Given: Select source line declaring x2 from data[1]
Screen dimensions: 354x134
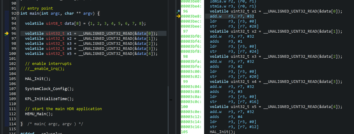Looking at the screenshot, I should [91, 38].
